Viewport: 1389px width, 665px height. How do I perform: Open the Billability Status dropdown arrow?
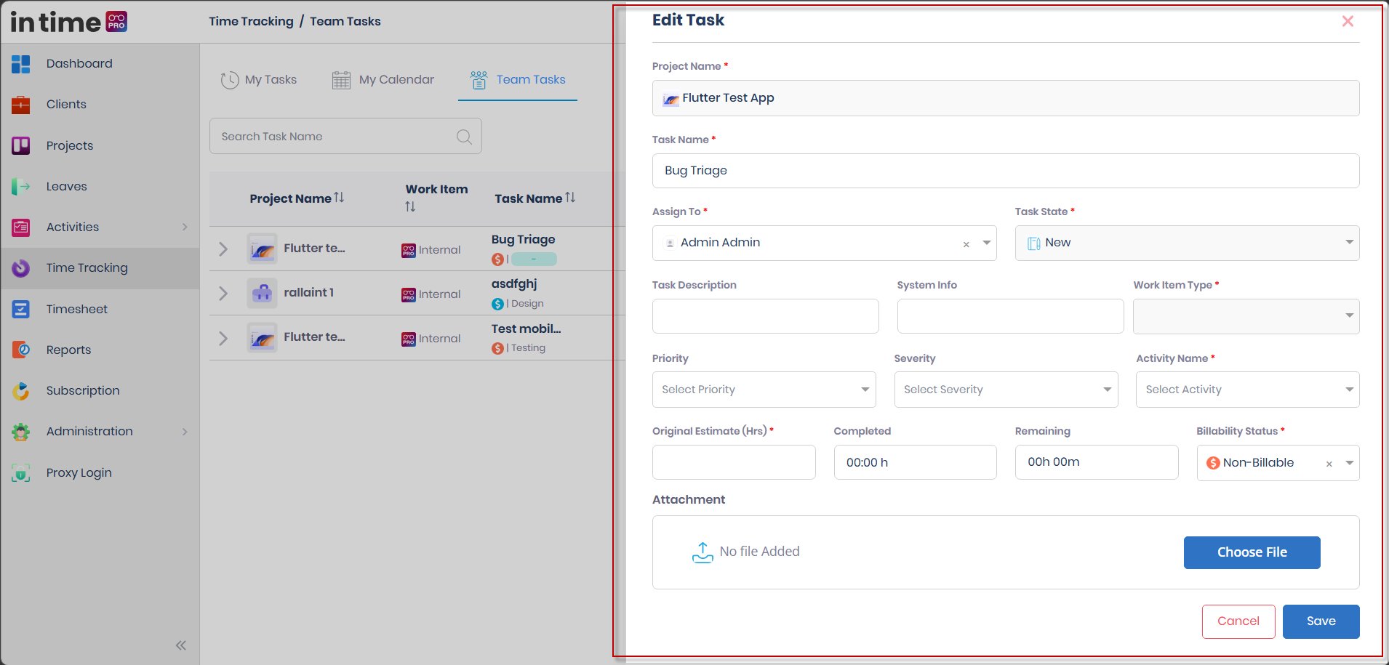tap(1350, 463)
